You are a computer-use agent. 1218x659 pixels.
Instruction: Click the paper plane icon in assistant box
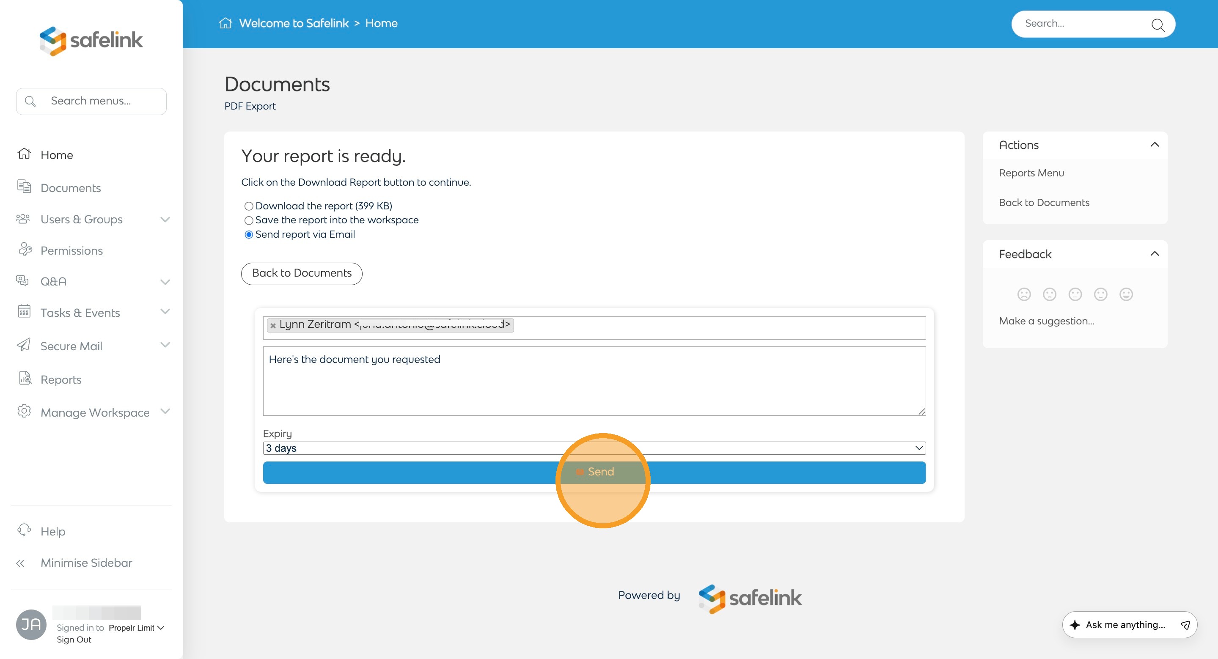pos(1185,625)
